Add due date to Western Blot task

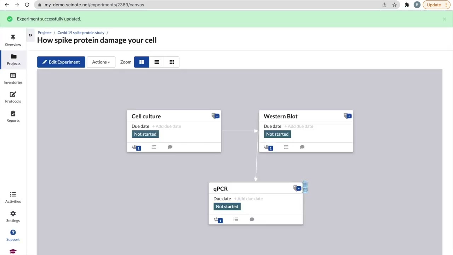(299, 126)
